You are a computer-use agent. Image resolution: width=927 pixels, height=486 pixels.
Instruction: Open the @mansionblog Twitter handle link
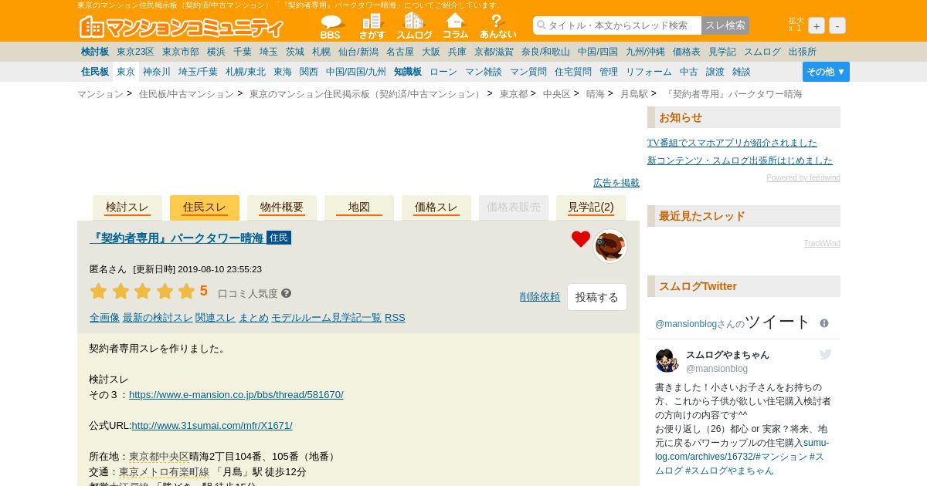click(686, 324)
